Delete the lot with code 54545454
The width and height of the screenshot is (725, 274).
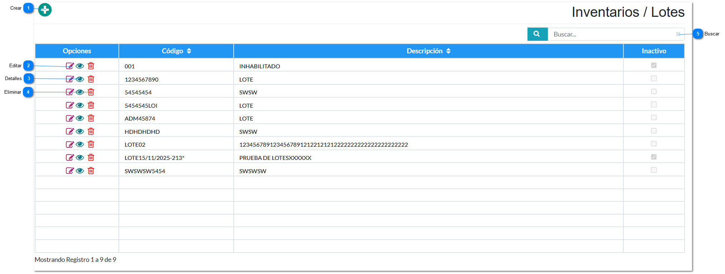click(91, 92)
